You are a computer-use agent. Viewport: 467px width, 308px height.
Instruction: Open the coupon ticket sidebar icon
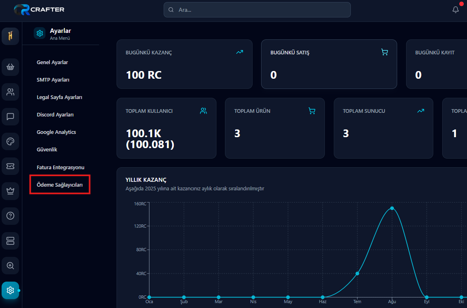(x=11, y=166)
